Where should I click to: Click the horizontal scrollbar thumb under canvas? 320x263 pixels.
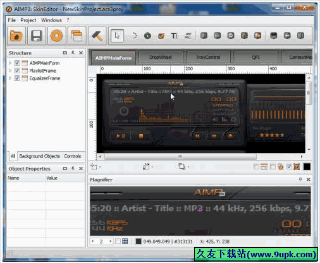pyautogui.click(x=180, y=156)
